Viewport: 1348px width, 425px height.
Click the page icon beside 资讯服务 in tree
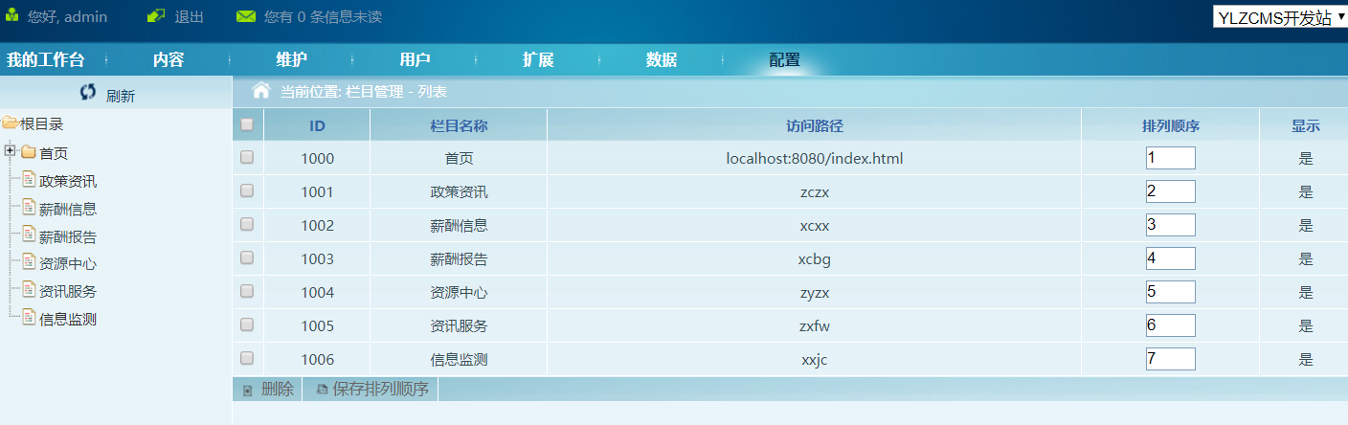point(29,290)
